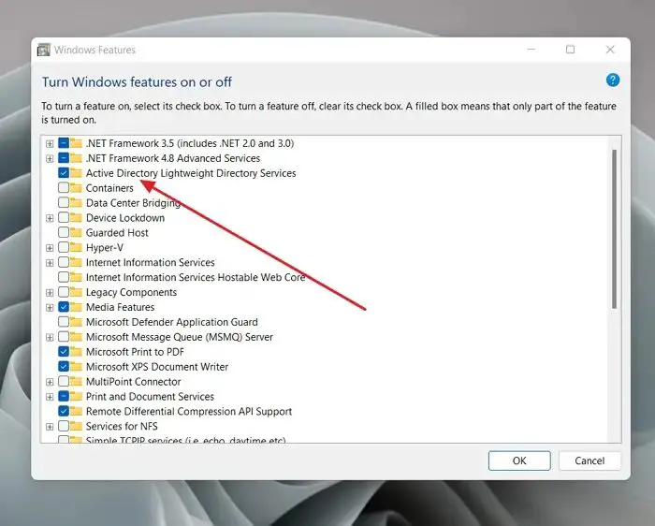Click the folder icon beside Services for NFS

coord(76,426)
